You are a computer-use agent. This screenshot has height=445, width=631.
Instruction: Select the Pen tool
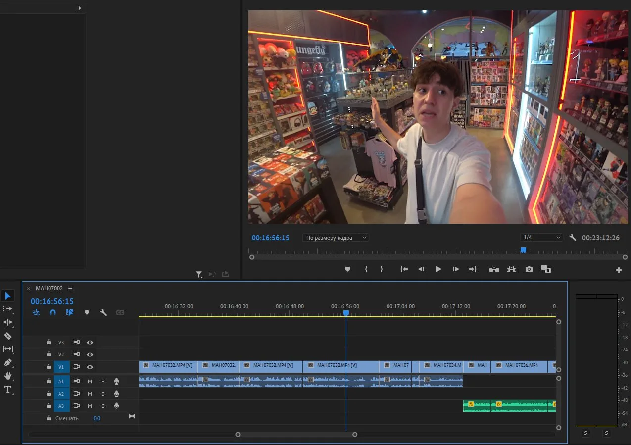[x=8, y=362]
